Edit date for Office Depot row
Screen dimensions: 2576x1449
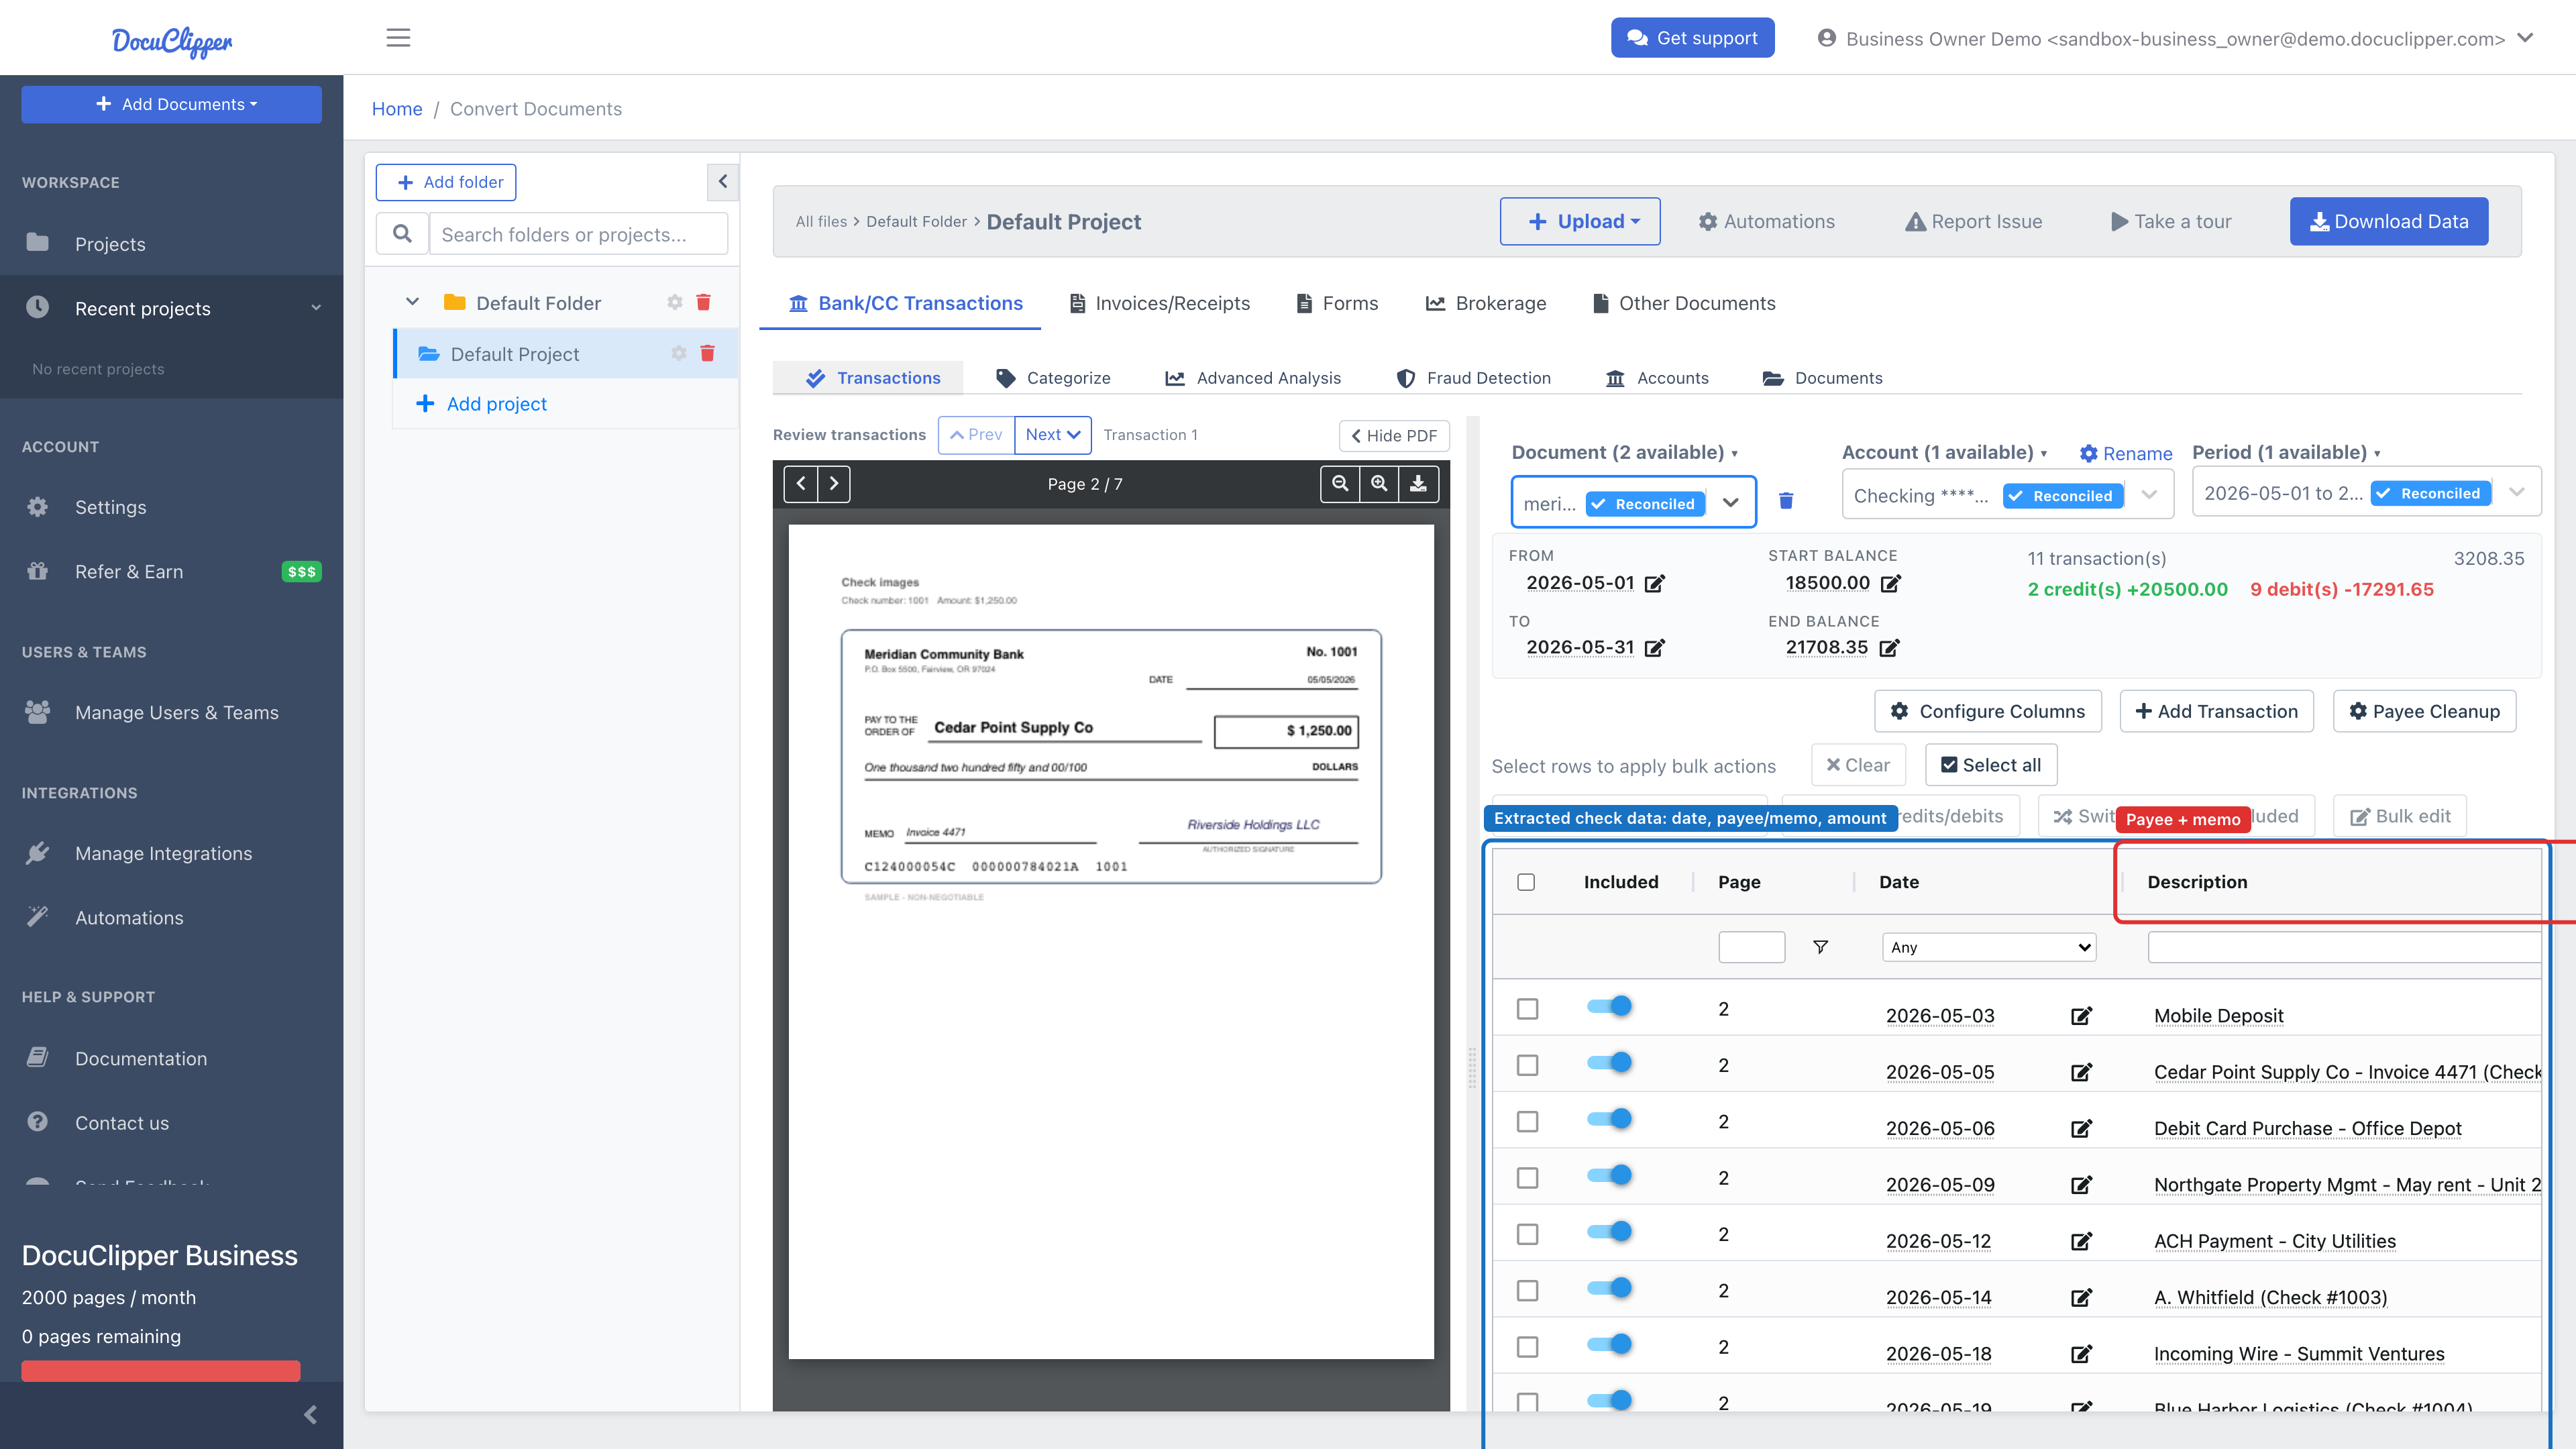tap(2081, 1129)
